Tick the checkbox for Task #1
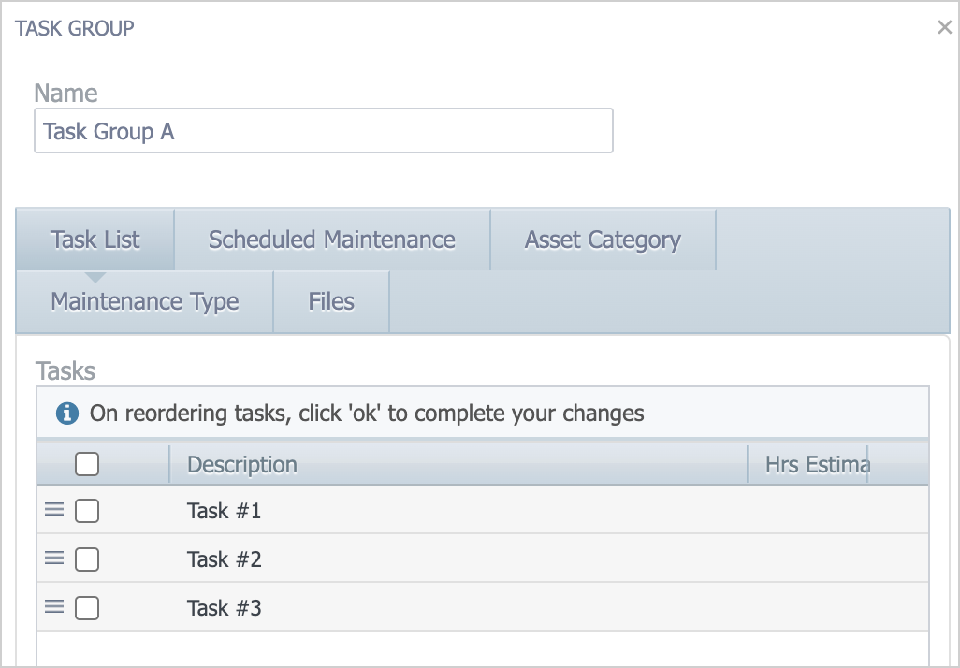The height and width of the screenshot is (668, 960). click(x=87, y=511)
